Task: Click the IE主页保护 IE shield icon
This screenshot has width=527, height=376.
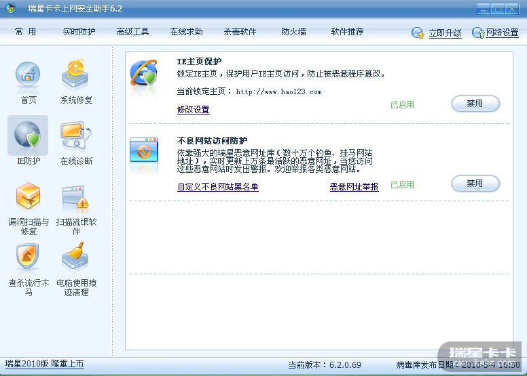Action: (144, 74)
